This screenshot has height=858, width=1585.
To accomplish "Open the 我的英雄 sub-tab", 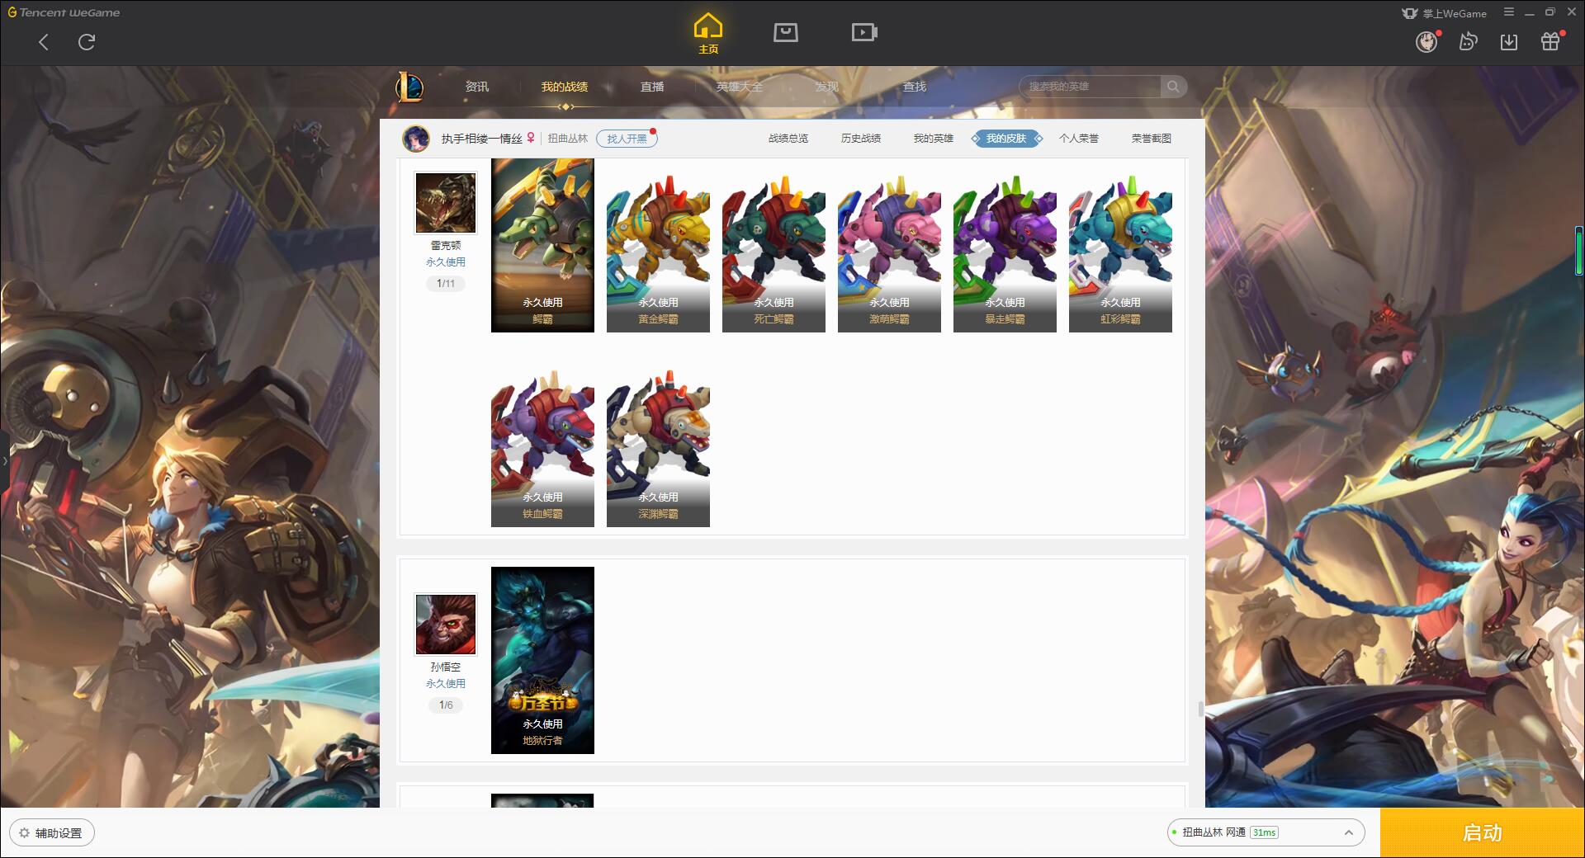I will coord(934,139).
